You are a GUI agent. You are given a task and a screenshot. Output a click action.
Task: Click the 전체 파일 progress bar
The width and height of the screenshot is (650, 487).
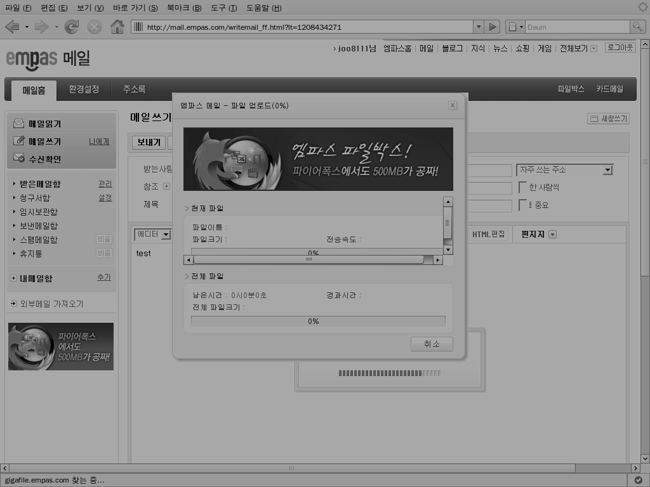pyautogui.click(x=318, y=321)
